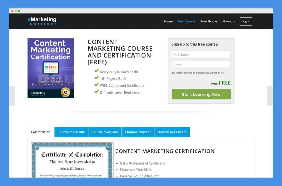Screen dimensions: 282x186
Task: View the How to pass exam tab
Action: point(172,132)
